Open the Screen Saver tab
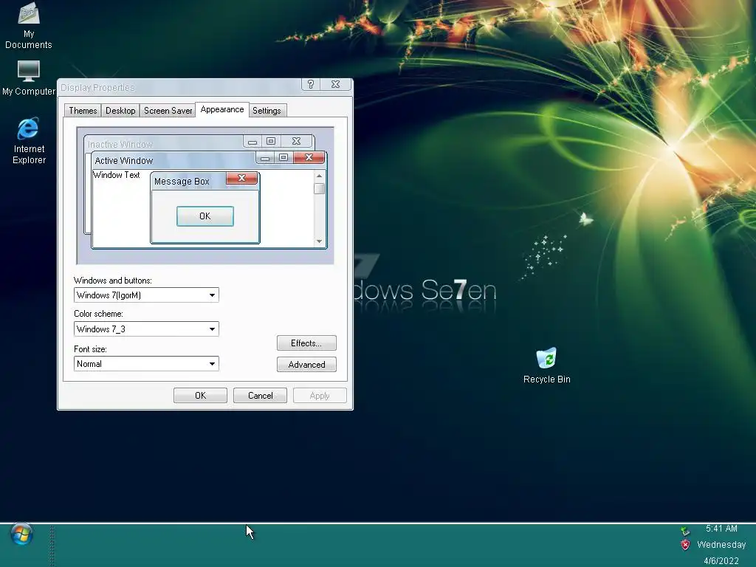Screen dimensions: 756x567 click(168, 111)
